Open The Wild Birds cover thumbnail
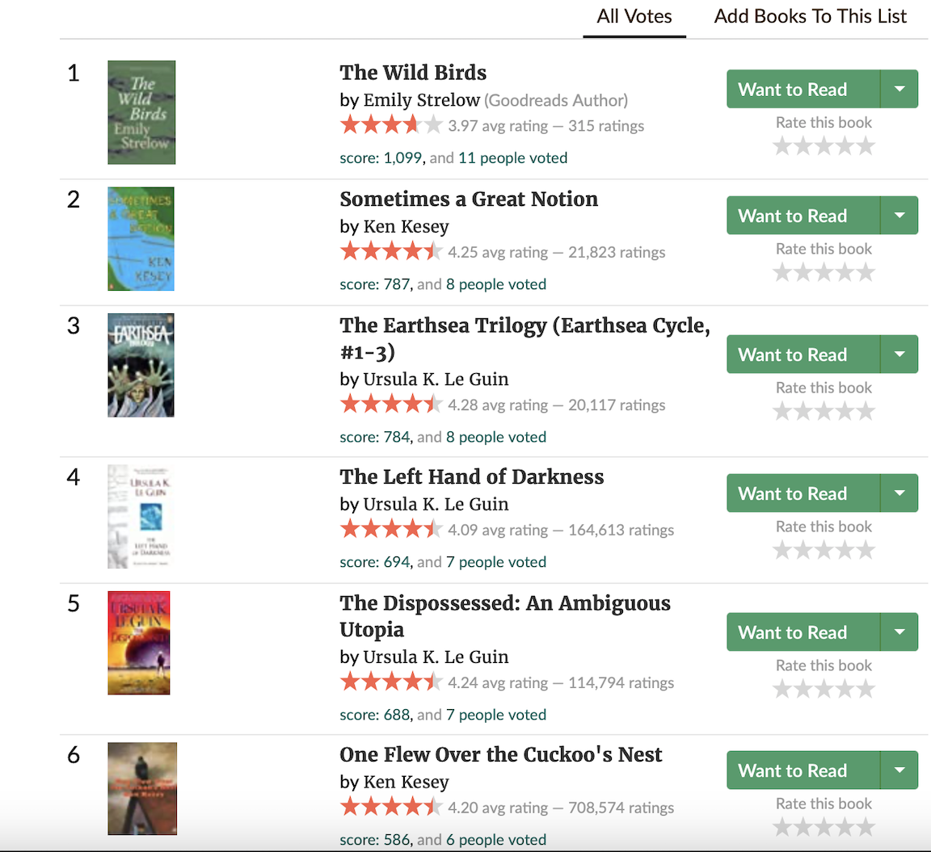This screenshot has height=852, width=931. tap(141, 112)
